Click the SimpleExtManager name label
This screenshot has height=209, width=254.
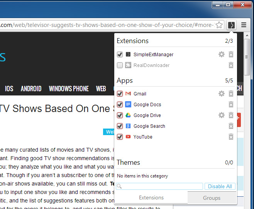153,55
